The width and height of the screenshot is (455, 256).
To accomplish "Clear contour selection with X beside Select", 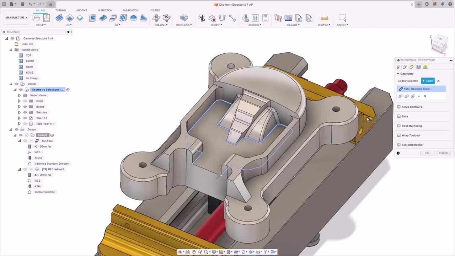I will tap(438, 81).
